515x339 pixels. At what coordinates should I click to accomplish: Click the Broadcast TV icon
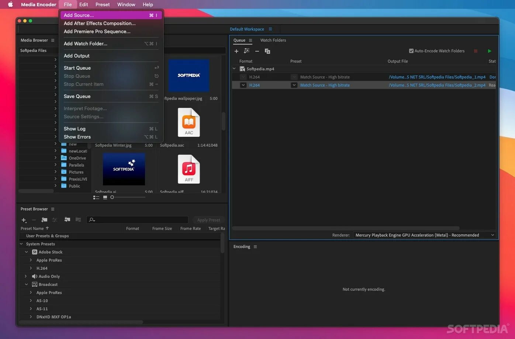pyautogui.click(x=35, y=284)
